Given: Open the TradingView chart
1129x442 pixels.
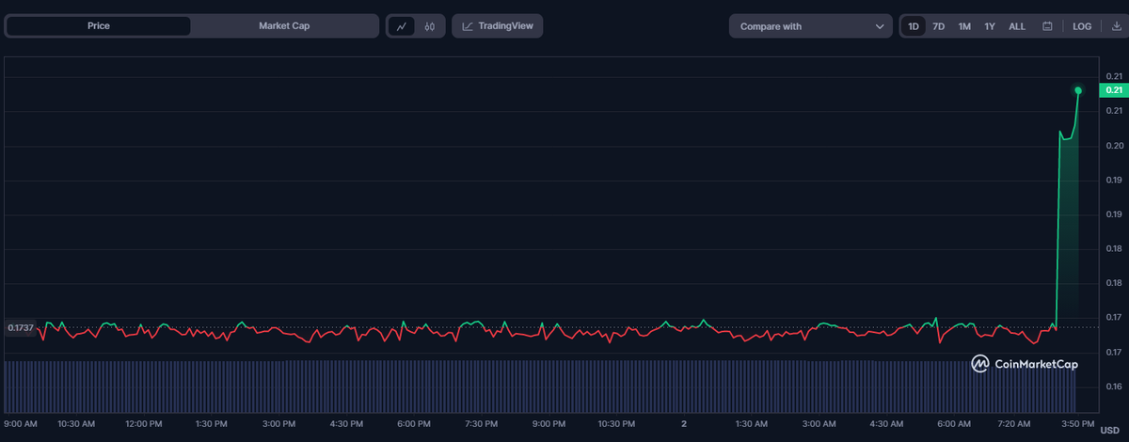Looking at the screenshot, I should (x=497, y=26).
